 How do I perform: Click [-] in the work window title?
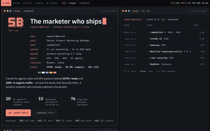[x=195, y=11]
